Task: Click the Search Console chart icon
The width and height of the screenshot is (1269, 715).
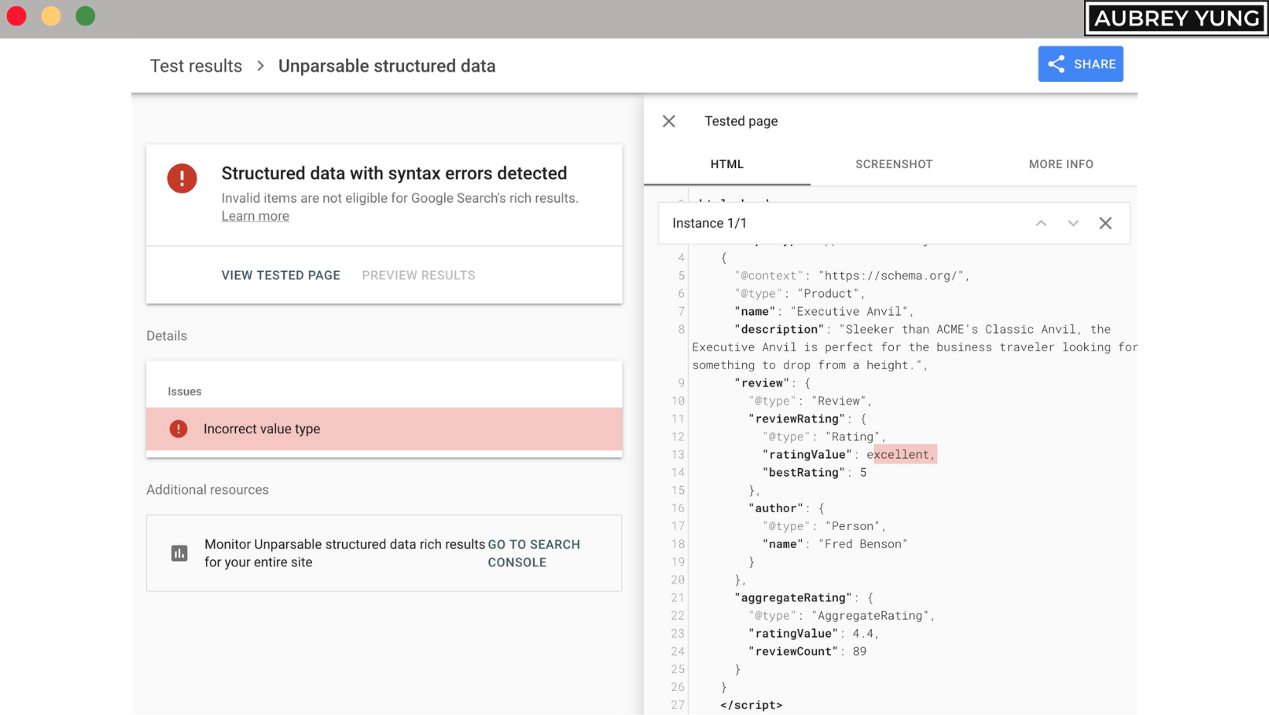Action: tap(180, 553)
